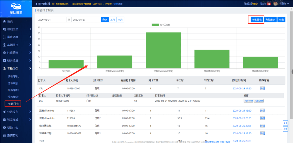Click the 帮助中心 question mark icon
Image resolution: width=293 pixels, height=143 pixels.
point(4,127)
